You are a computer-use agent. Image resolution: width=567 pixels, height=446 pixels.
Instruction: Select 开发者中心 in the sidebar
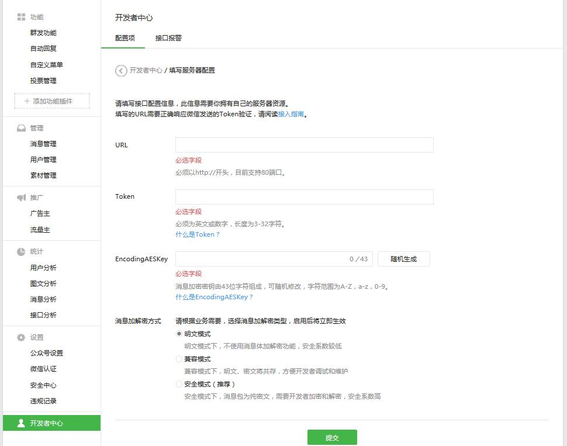point(51,423)
